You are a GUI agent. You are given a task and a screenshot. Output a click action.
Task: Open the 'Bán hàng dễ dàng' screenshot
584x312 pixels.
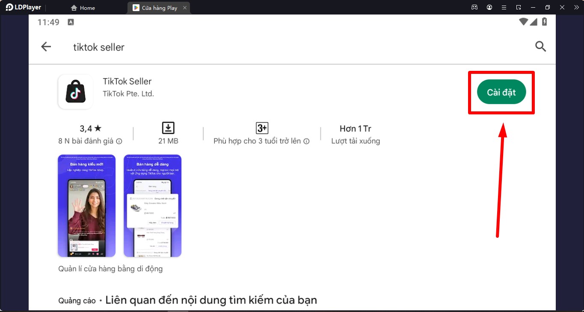(152, 206)
